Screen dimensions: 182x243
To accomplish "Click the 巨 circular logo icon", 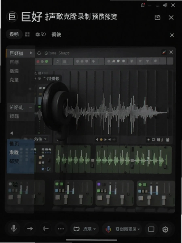I will coord(12,17).
